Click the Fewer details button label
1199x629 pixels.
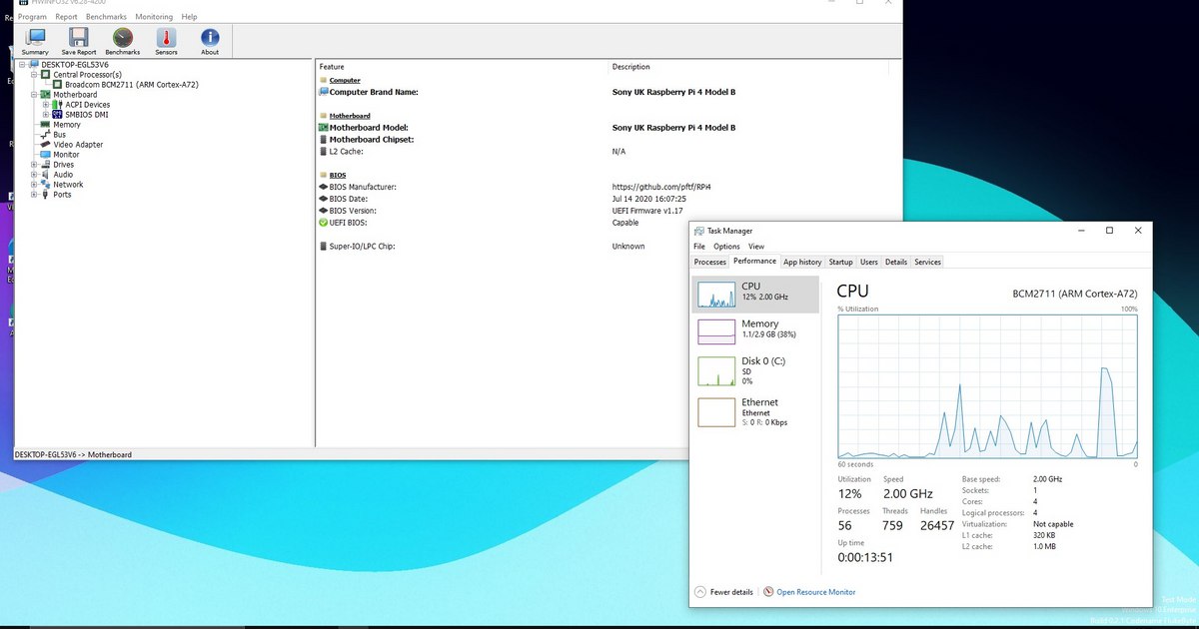point(731,592)
